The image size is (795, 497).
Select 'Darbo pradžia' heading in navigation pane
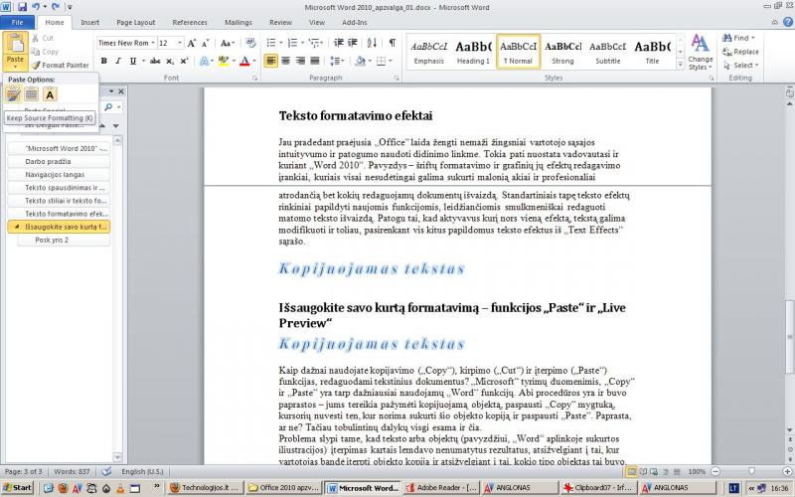[59, 161]
